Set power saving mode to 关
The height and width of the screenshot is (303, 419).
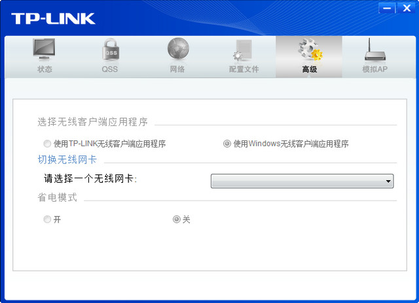[177, 219]
